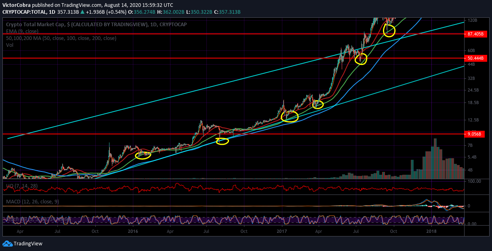Image resolution: width=492 pixels, height=251 pixels.
Task: Click the red 50.444B price line label
Action: 475,58
